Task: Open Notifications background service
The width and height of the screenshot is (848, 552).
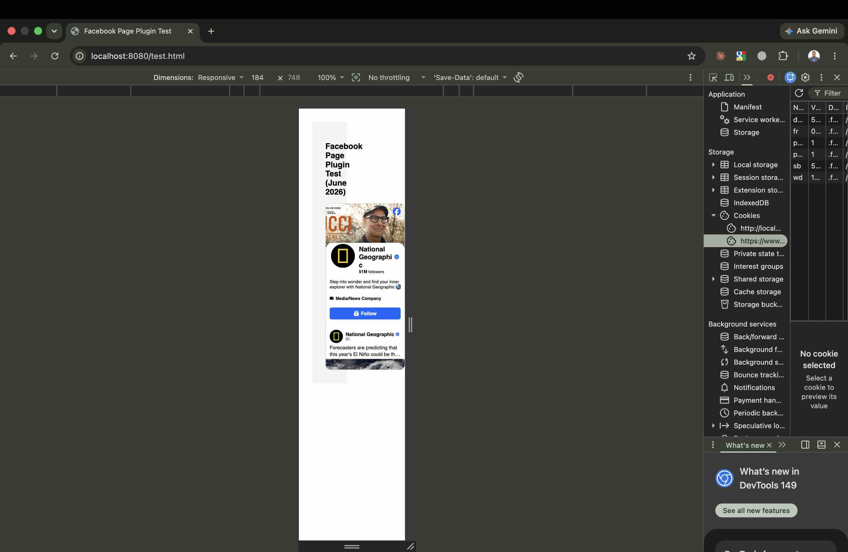Action: (x=754, y=388)
